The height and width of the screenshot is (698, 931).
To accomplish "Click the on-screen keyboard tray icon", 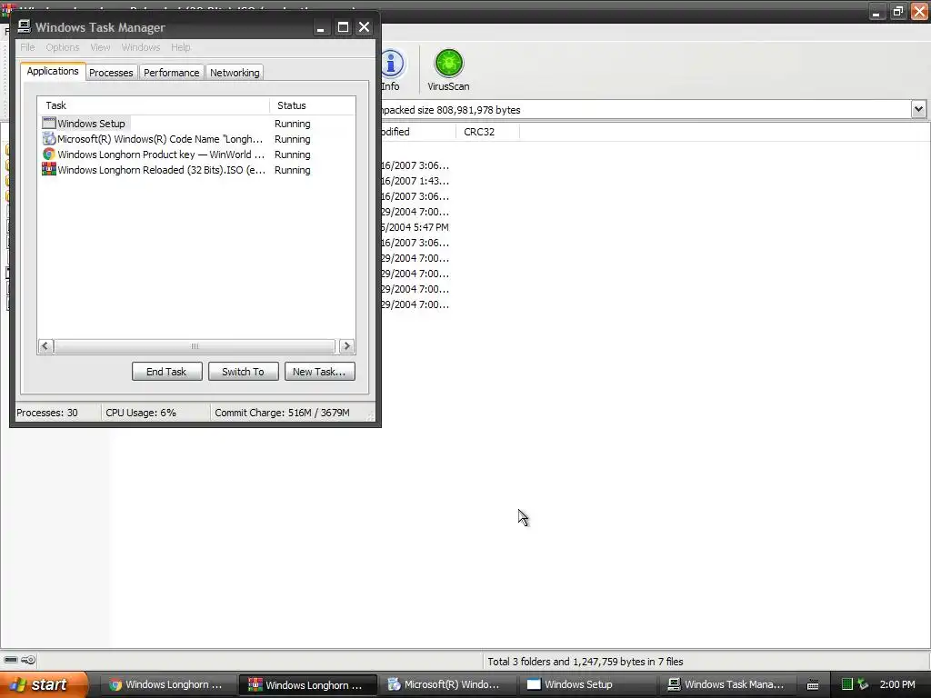I will pyautogui.click(x=812, y=685).
